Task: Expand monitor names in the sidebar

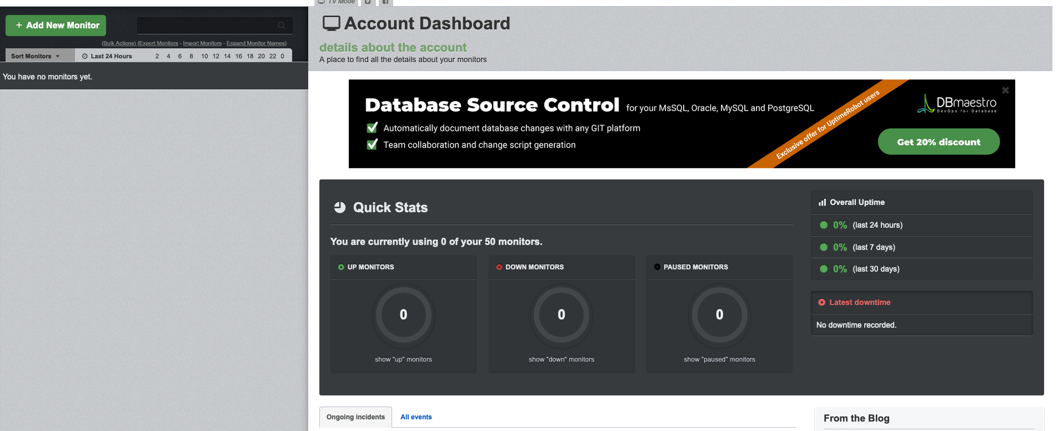Action: click(256, 43)
